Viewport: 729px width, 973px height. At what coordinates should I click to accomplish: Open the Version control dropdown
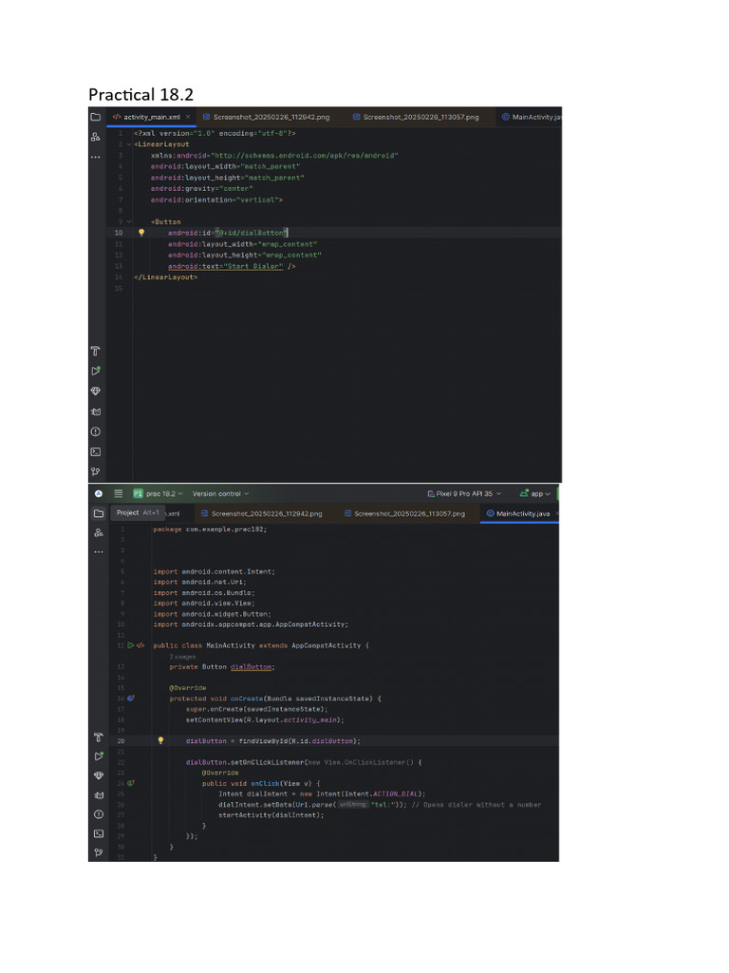(x=220, y=494)
